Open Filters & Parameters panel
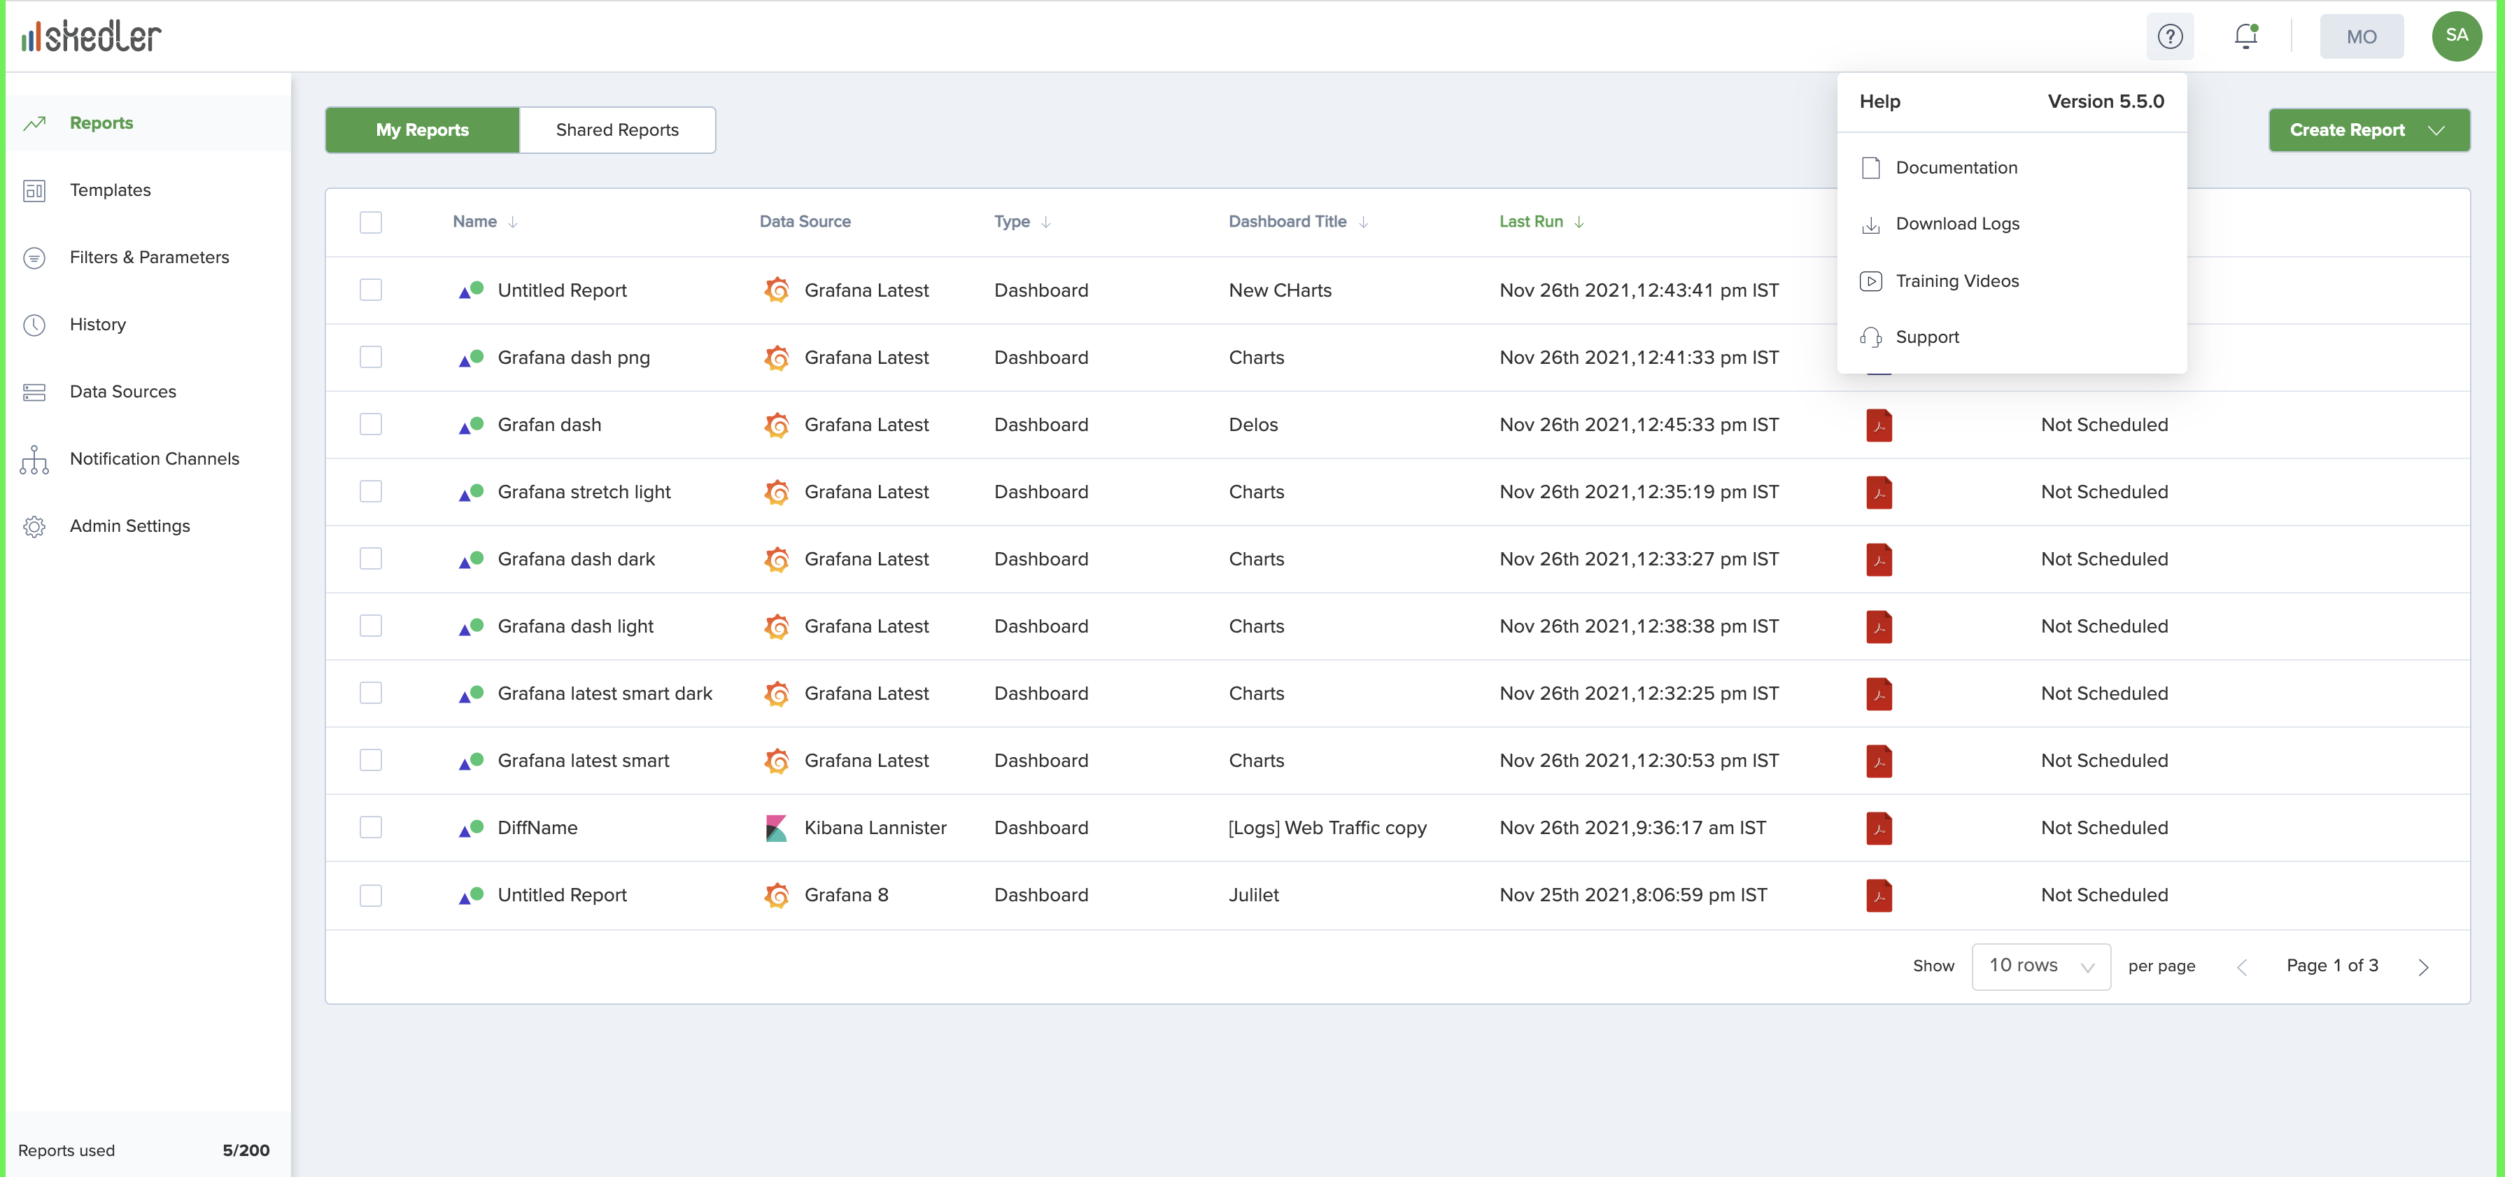 point(149,257)
